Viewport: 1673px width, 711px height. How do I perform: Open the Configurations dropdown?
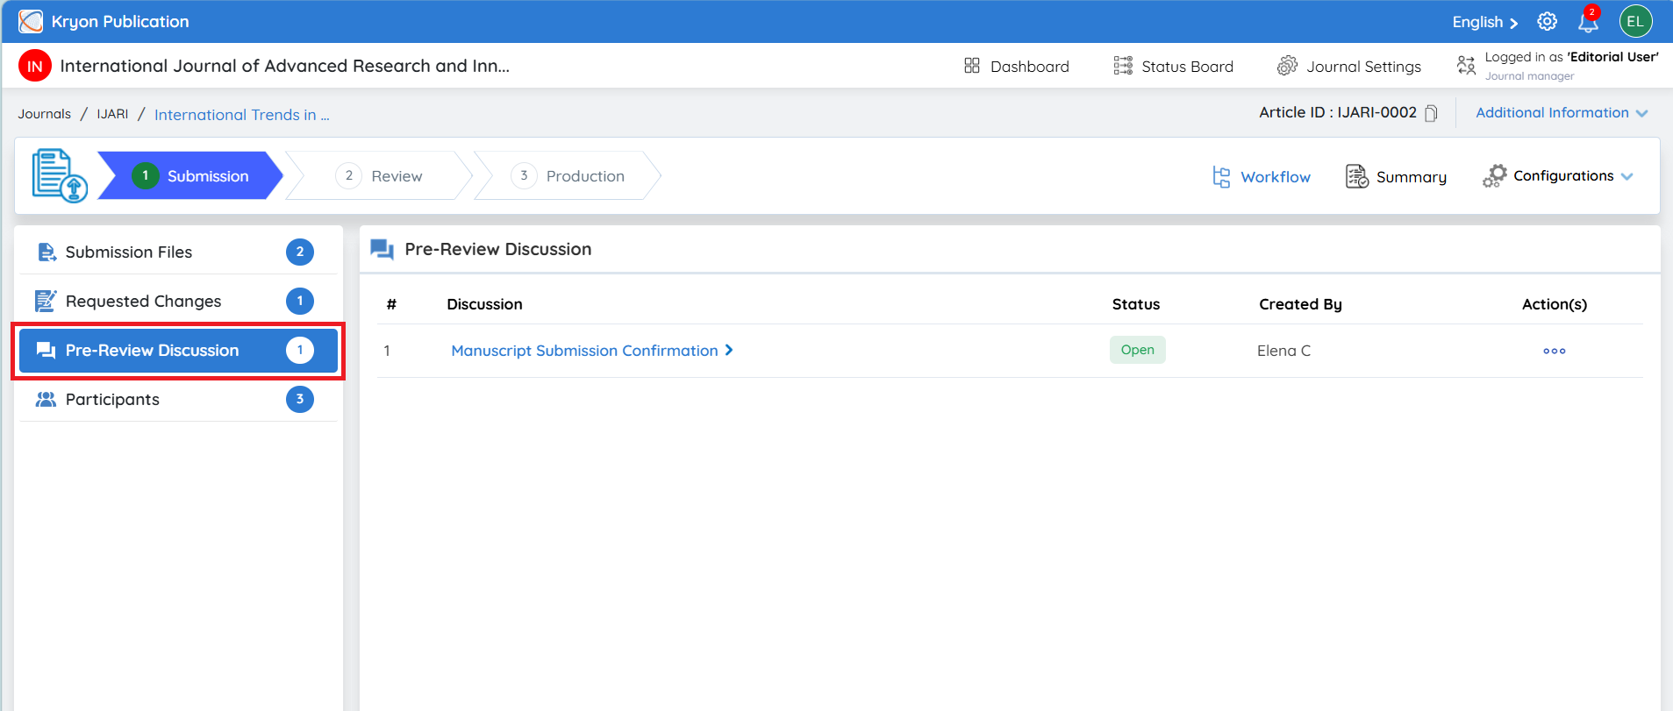click(x=1557, y=176)
